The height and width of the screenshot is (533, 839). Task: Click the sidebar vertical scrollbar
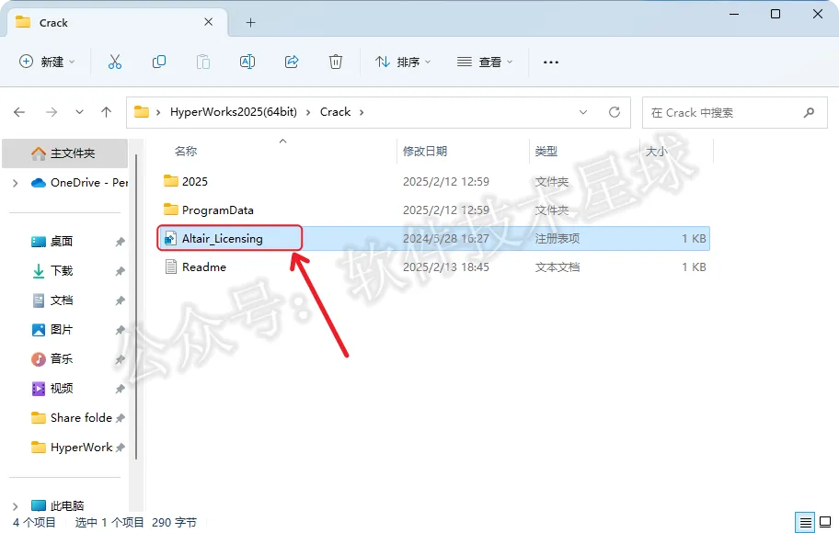(x=136, y=306)
